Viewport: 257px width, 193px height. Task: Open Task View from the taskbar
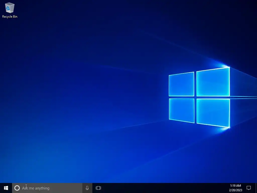98,188
